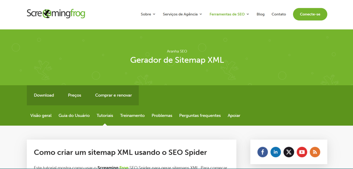Screen dimensions: 353x169
Task: Select the Tutoriais tab
Action: click(105, 116)
